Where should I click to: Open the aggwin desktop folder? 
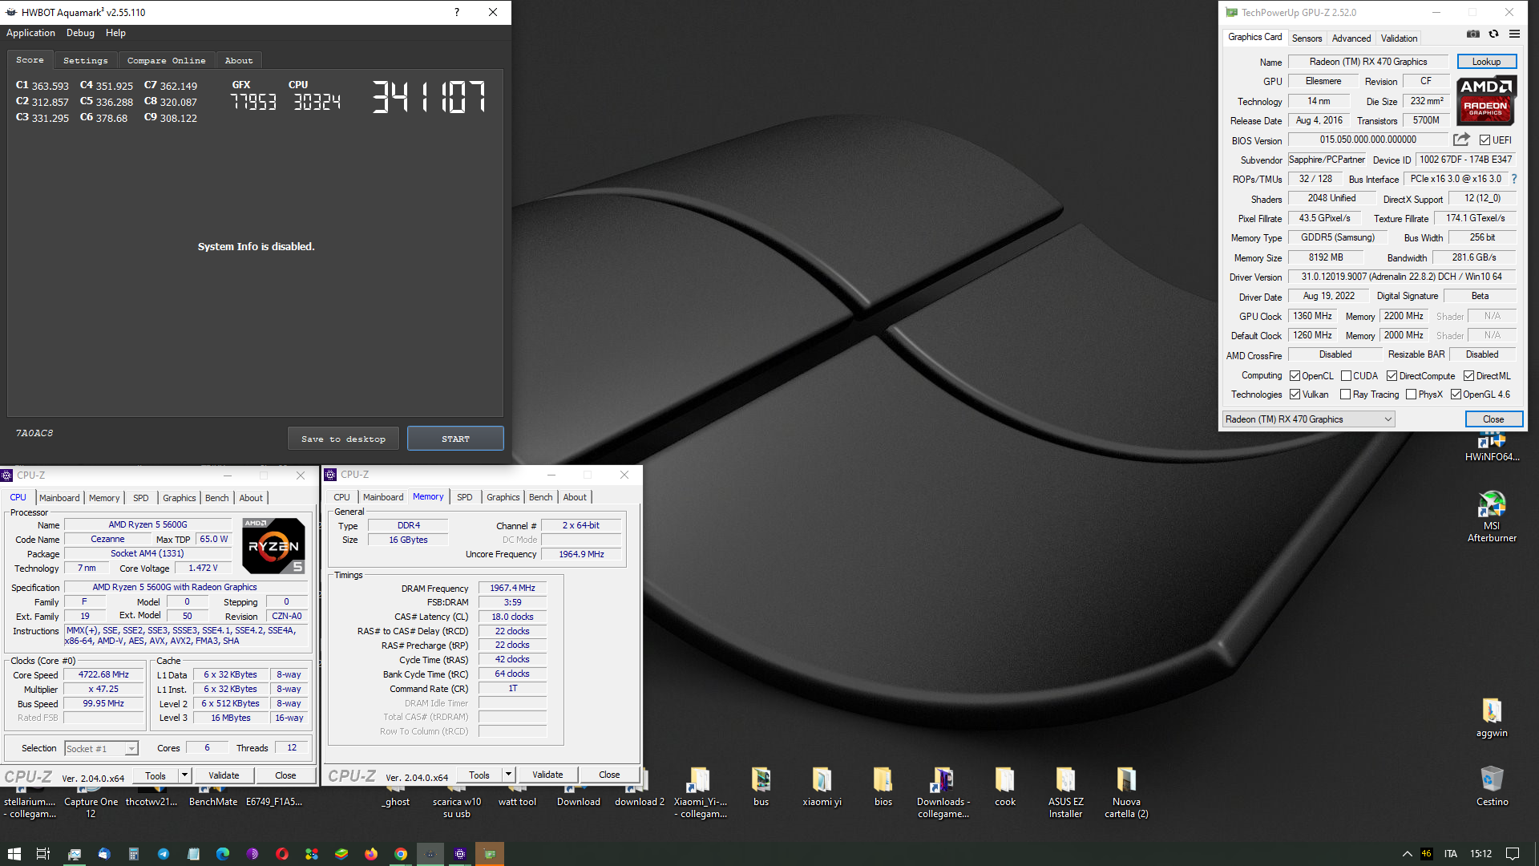tap(1492, 717)
